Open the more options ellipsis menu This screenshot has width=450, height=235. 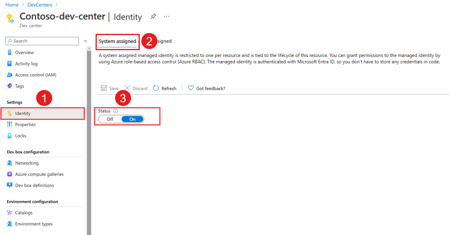click(166, 16)
